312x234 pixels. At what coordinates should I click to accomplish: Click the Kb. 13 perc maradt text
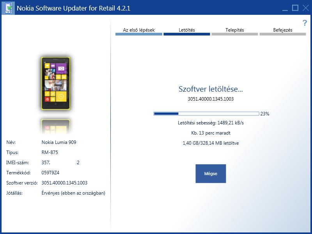(x=211, y=133)
